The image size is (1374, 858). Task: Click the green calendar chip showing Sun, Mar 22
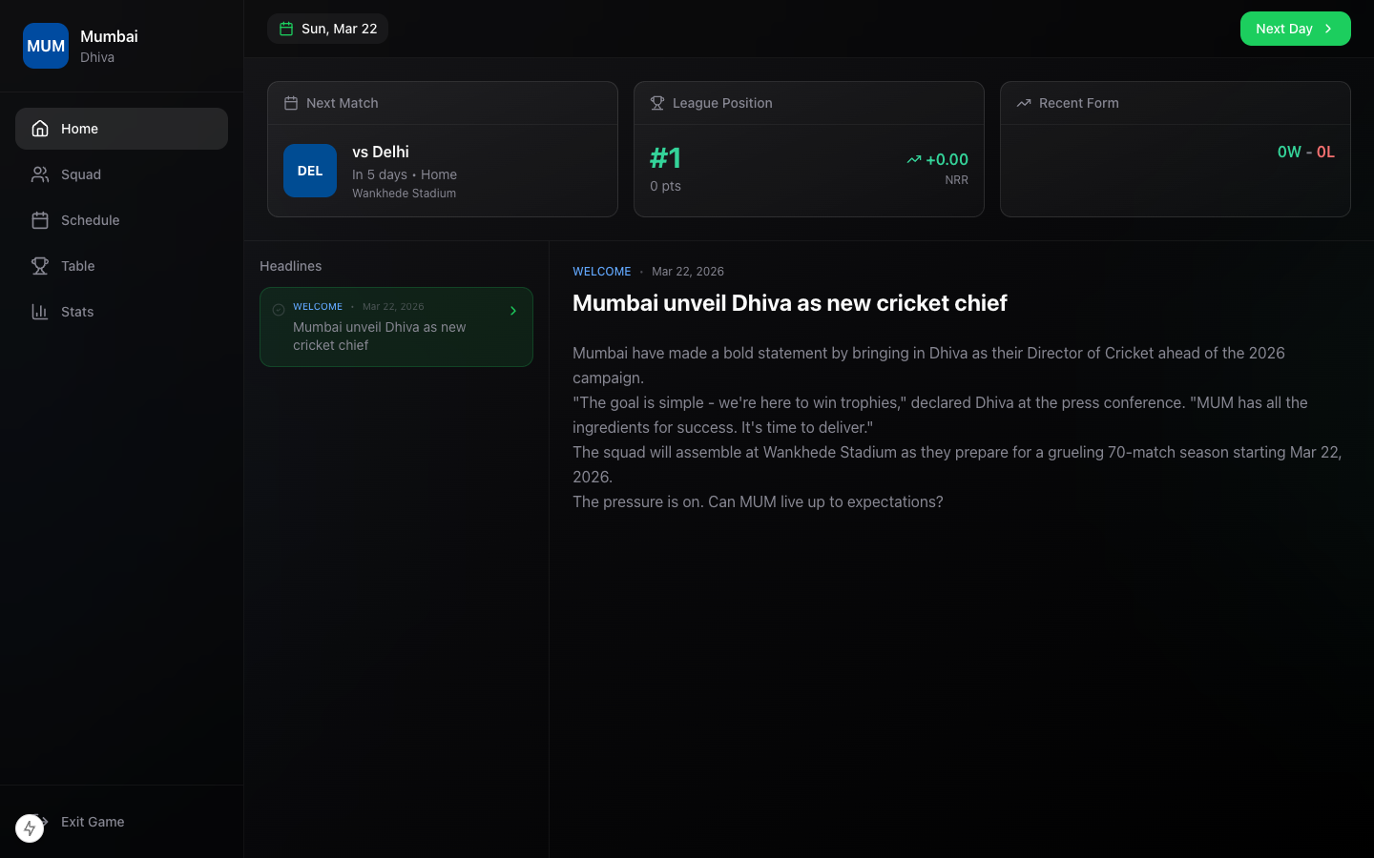pos(327,29)
